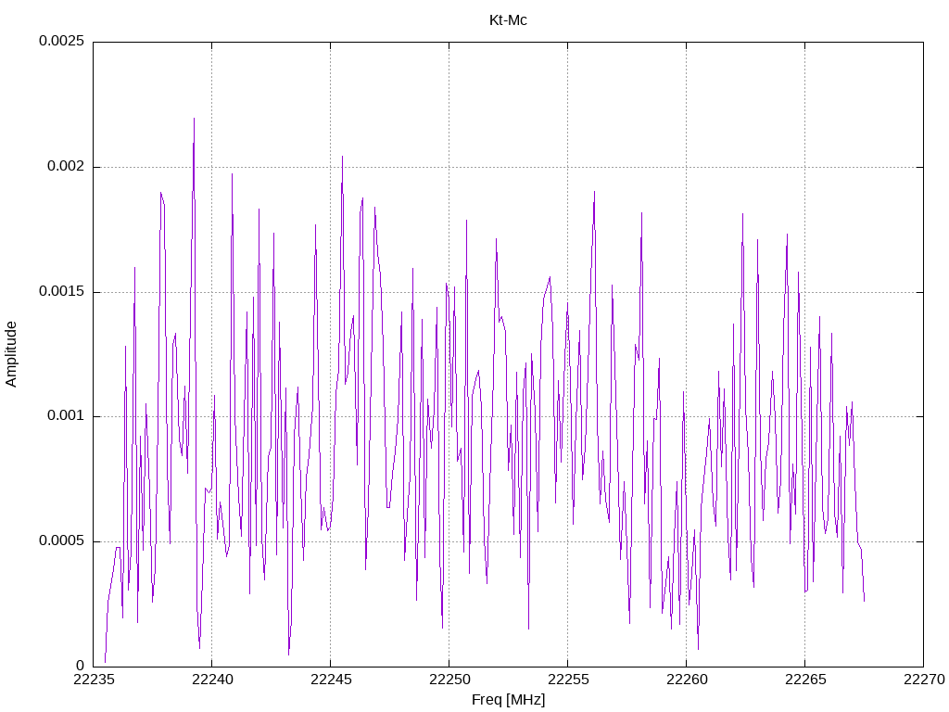The height and width of the screenshot is (712, 949).
Task: Click the 22255 x-axis tick label
Action: pos(568,680)
